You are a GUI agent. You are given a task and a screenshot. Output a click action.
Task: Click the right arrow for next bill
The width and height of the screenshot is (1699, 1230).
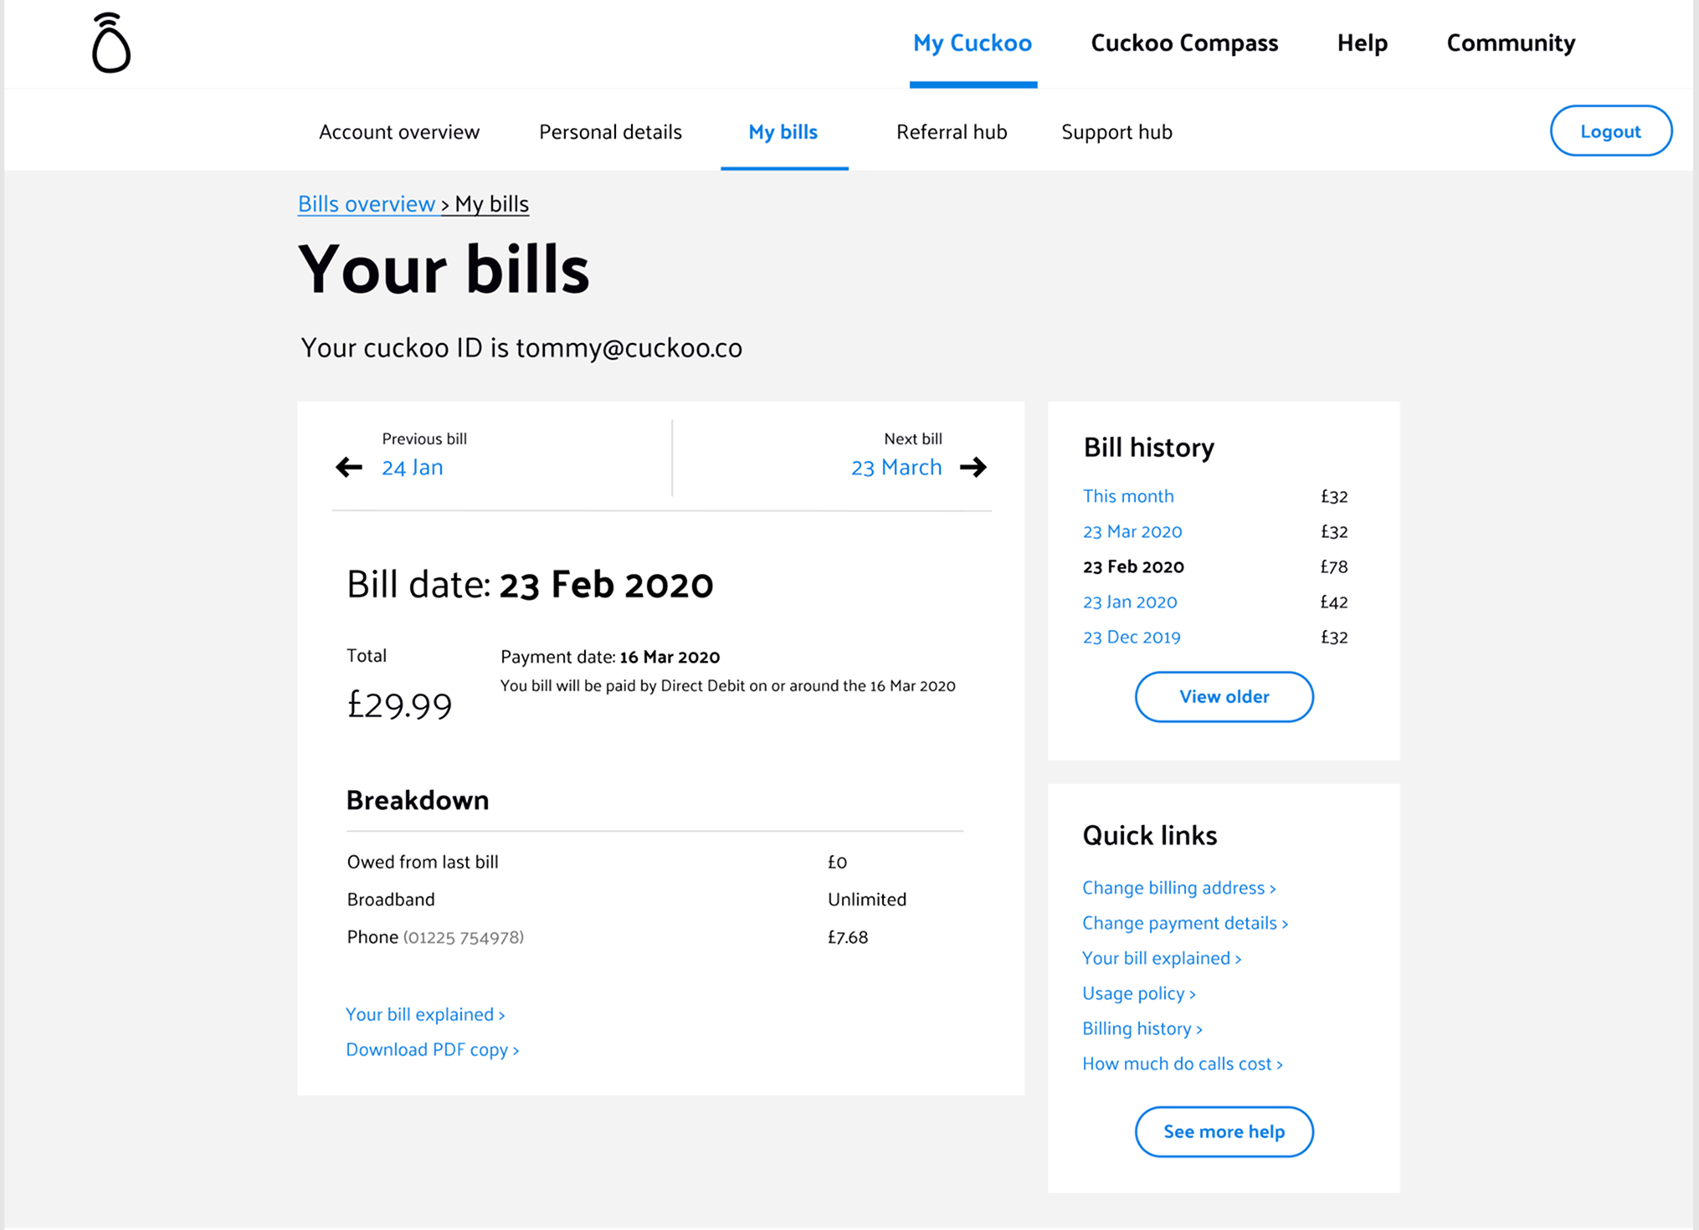pyautogui.click(x=973, y=467)
